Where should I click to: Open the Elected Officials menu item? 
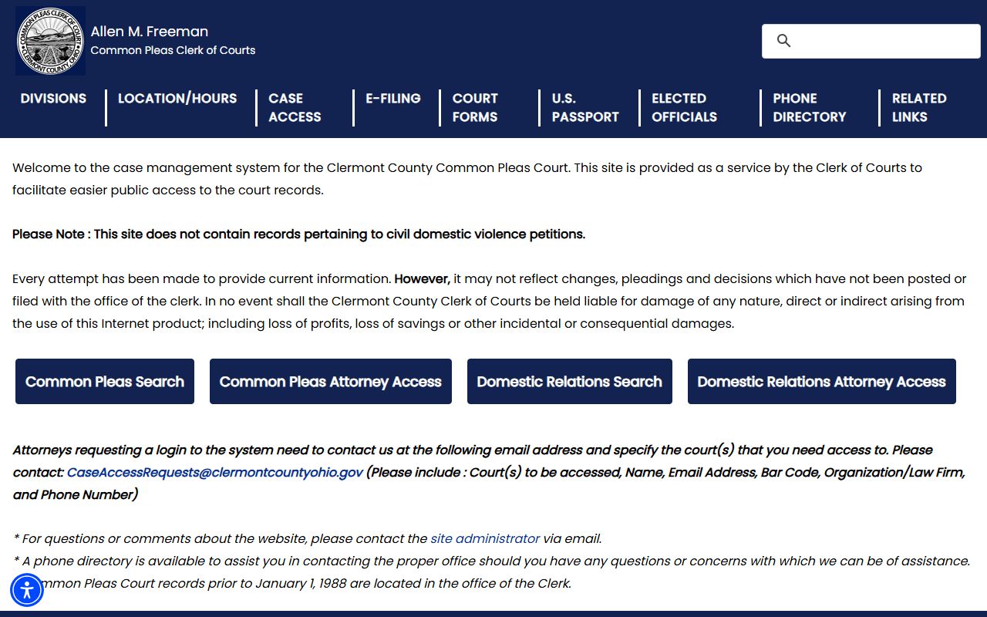(684, 108)
